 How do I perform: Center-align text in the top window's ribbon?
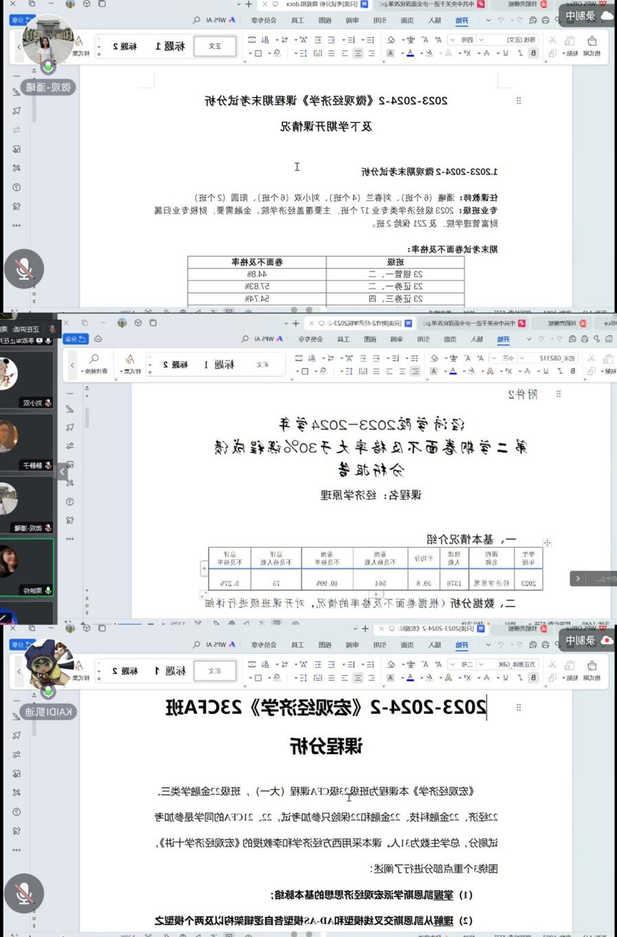click(358, 52)
